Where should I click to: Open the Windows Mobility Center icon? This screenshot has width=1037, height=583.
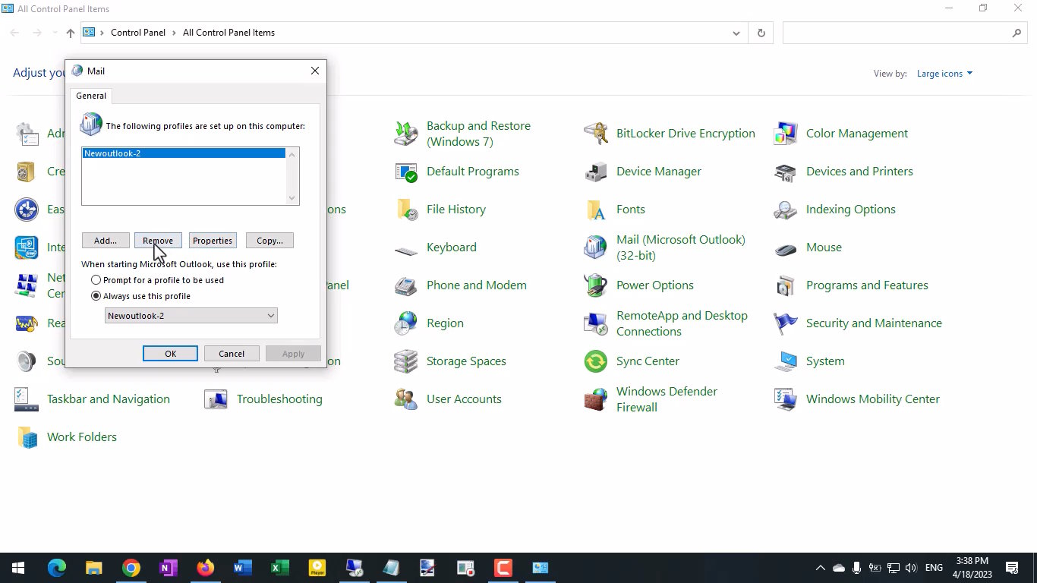pos(786,399)
